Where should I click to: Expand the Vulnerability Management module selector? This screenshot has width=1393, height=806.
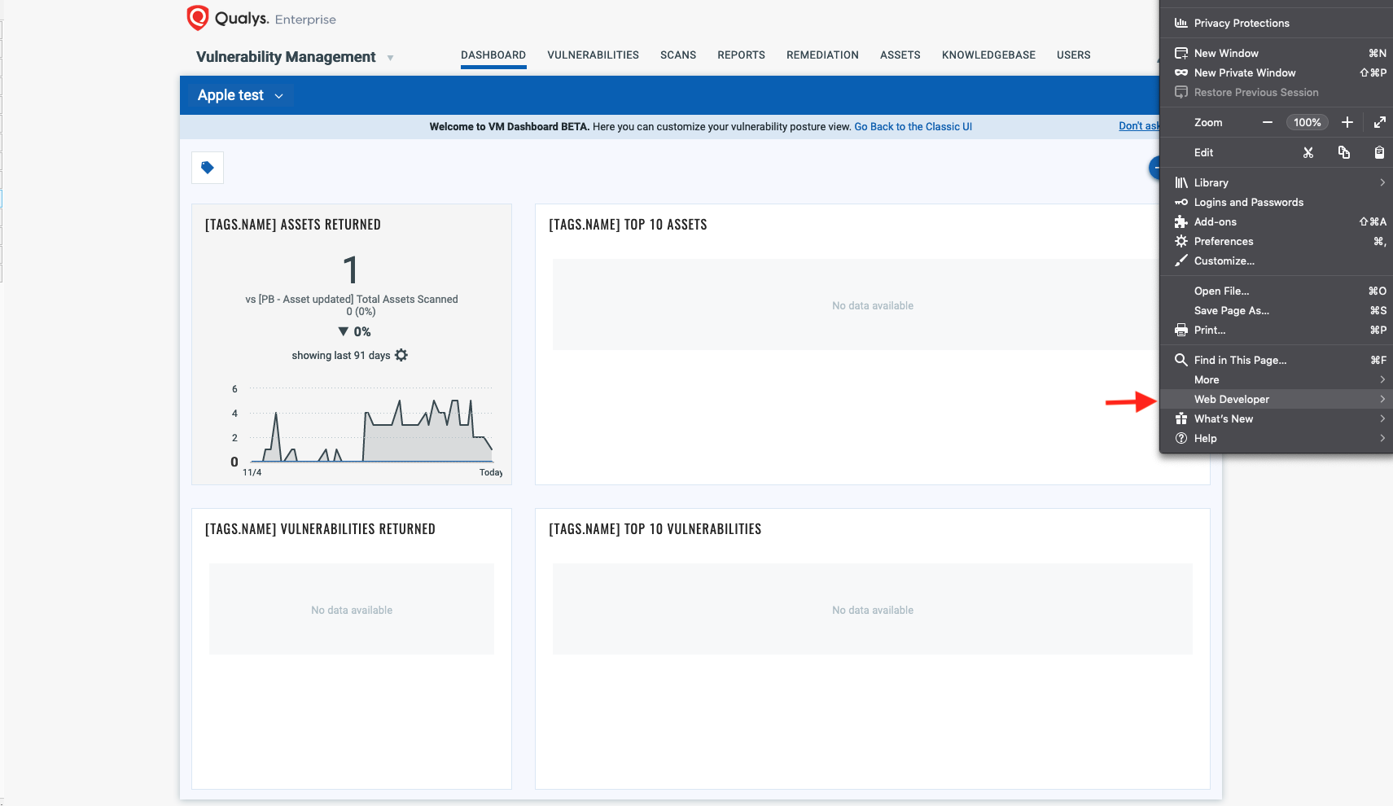click(390, 57)
